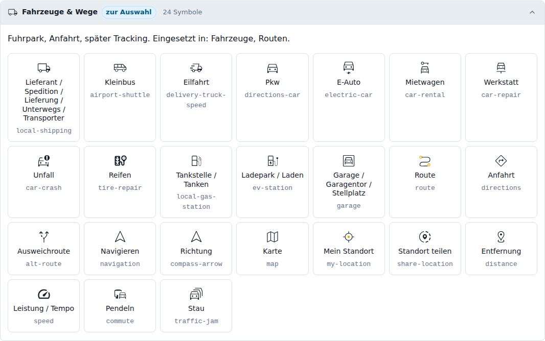The width and height of the screenshot is (545, 341).
Task: Select the Navigieren navigation arrow icon
Action: [x=120, y=236]
